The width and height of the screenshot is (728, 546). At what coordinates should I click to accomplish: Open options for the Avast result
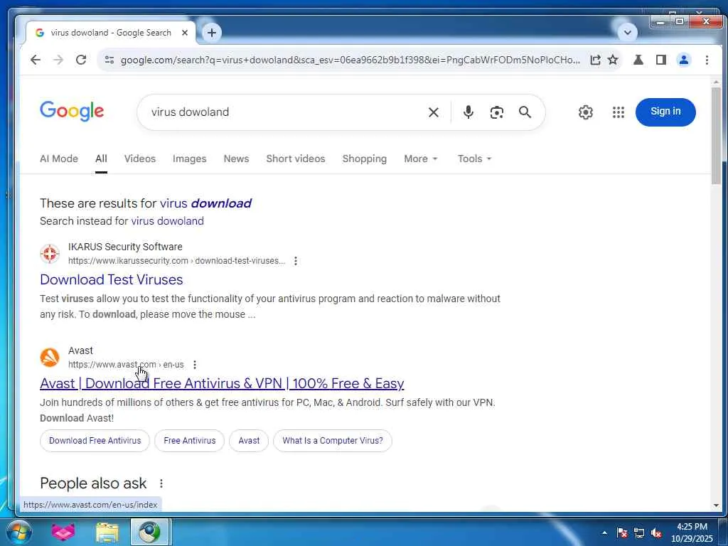(x=195, y=365)
